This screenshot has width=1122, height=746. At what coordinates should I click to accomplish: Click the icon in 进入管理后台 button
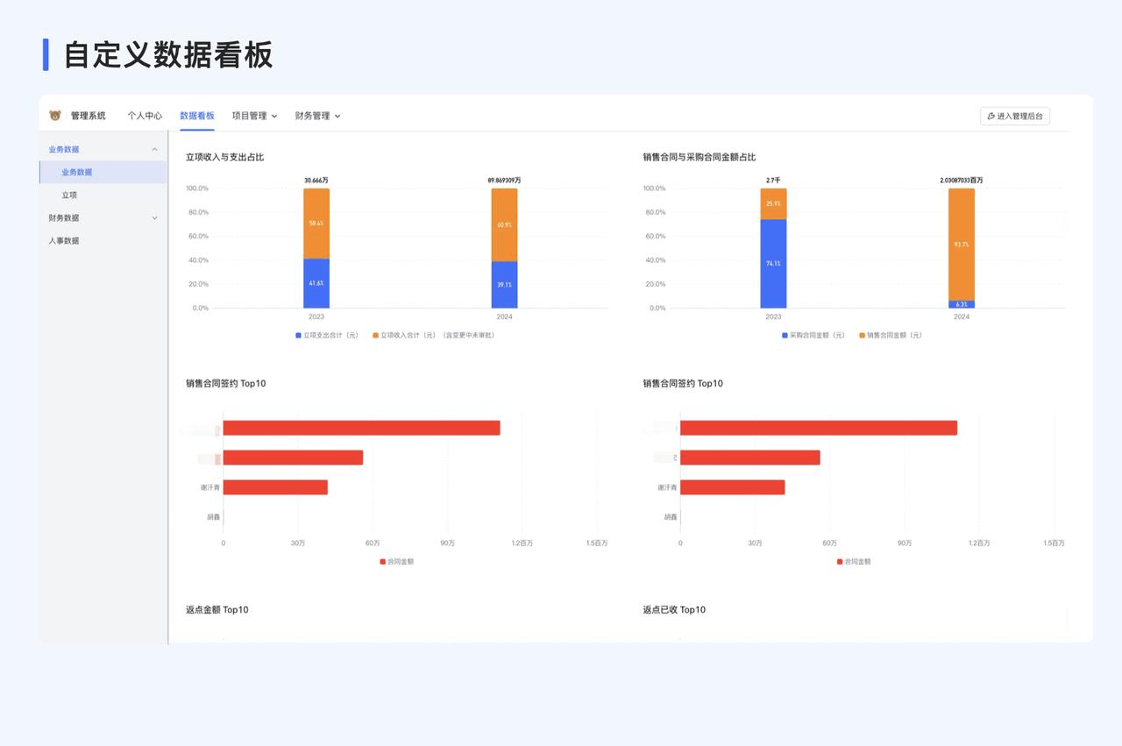click(x=991, y=116)
